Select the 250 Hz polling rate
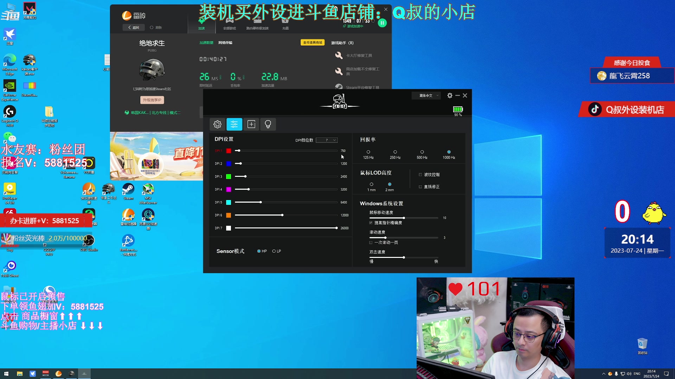The image size is (675, 379). click(x=395, y=152)
